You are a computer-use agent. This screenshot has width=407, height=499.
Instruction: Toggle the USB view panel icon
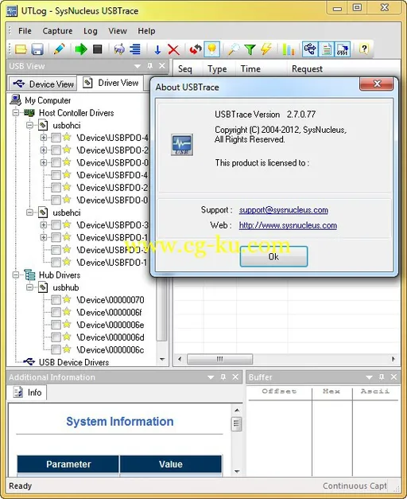[x=310, y=49]
